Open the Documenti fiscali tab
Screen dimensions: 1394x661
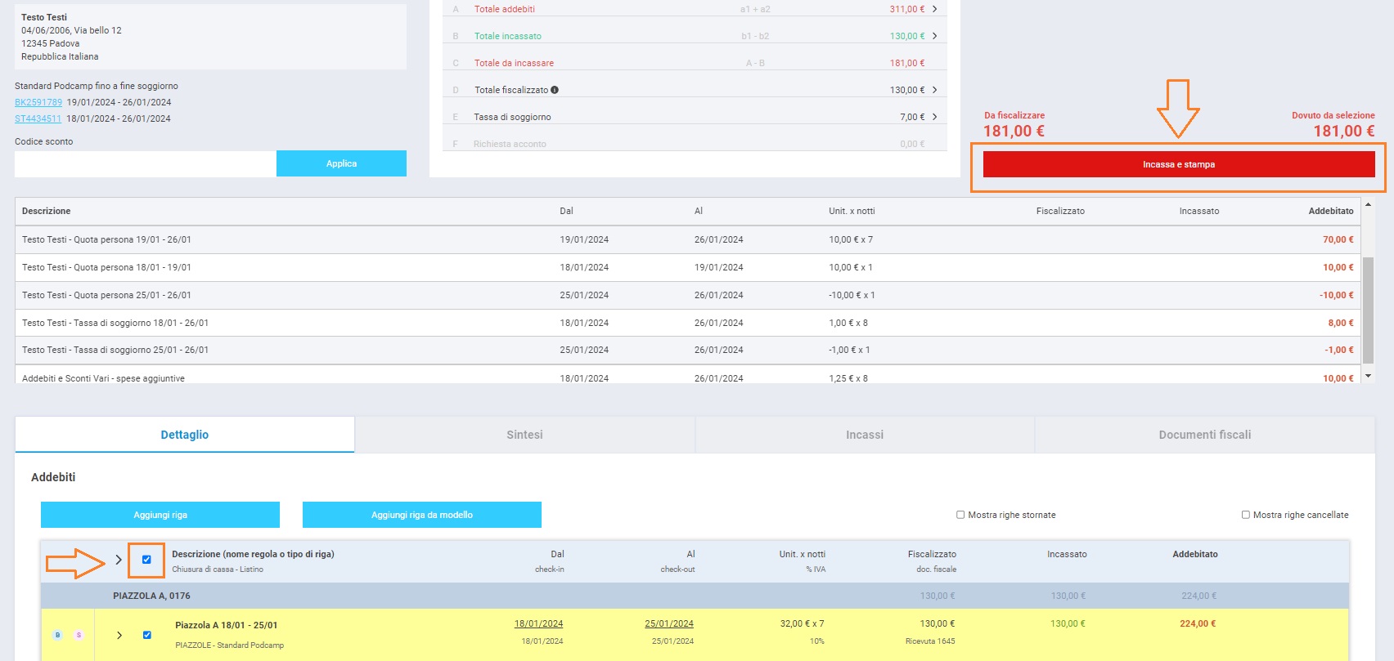pos(1204,435)
